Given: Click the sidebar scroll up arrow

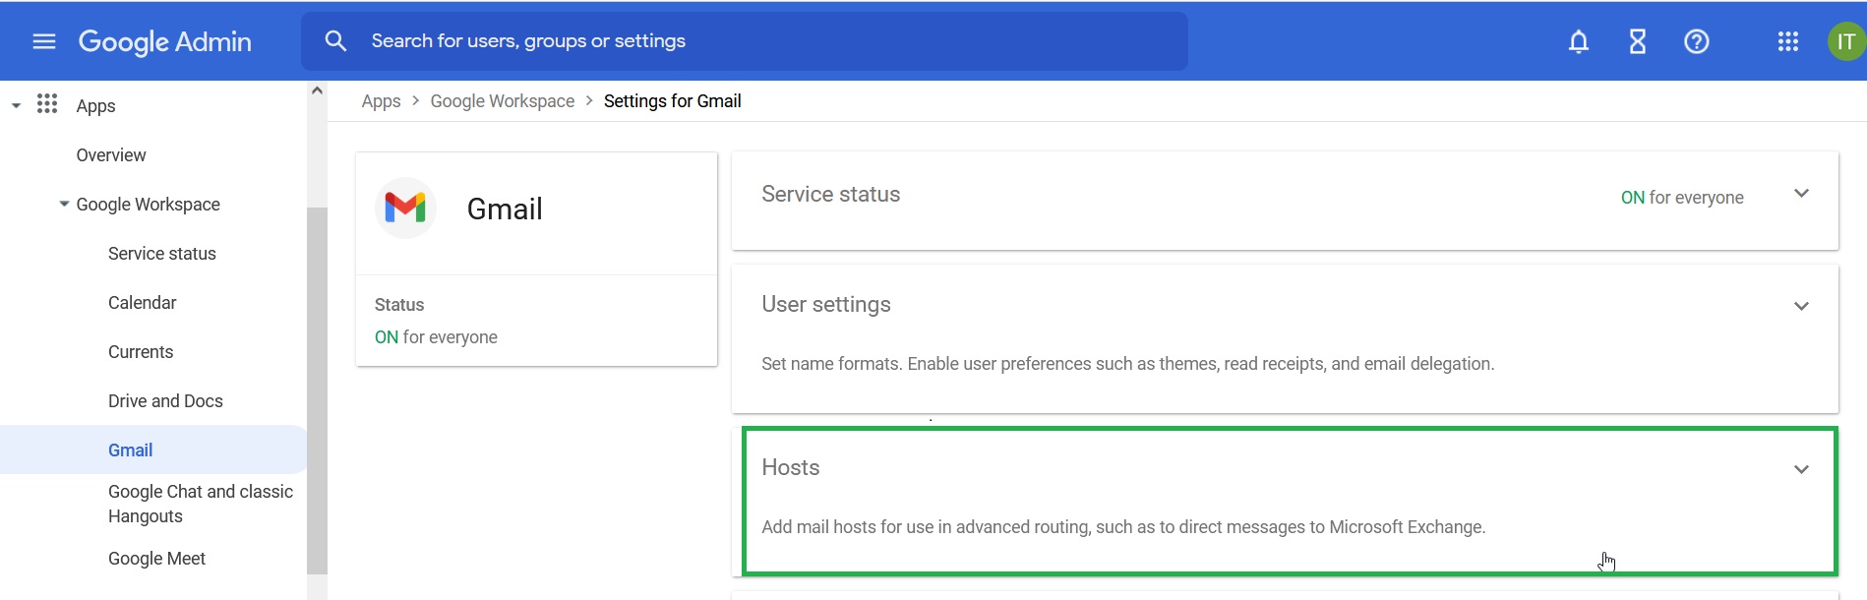Looking at the screenshot, I should [x=317, y=90].
